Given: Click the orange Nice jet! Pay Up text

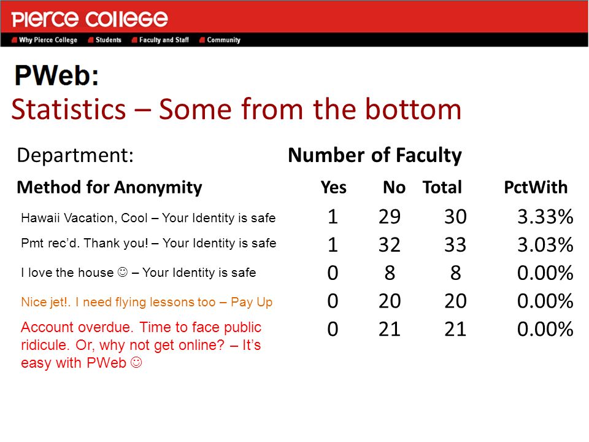Looking at the screenshot, I should [147, 302].
